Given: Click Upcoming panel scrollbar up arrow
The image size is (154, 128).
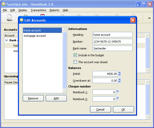Looking at the screenshot, I should click(147, 82).
